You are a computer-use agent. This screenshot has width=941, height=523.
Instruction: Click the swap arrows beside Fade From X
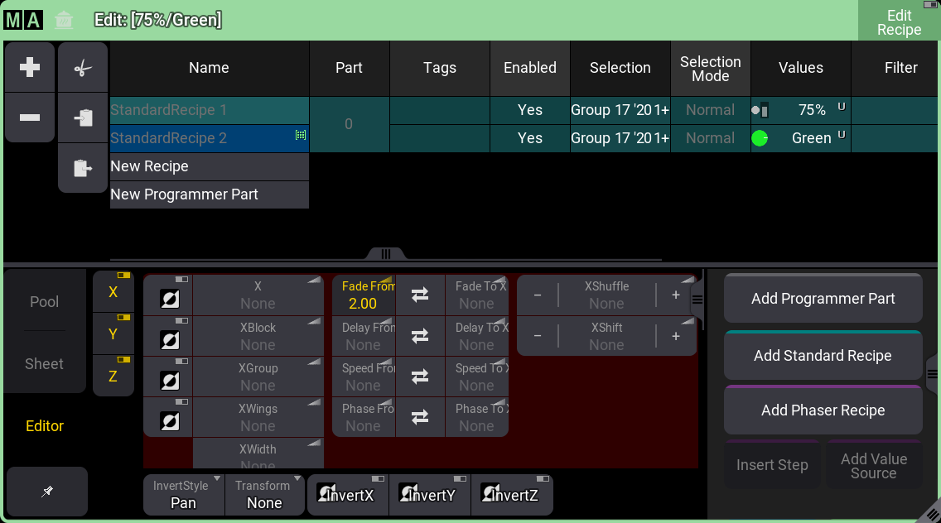[x=420, y=295]
